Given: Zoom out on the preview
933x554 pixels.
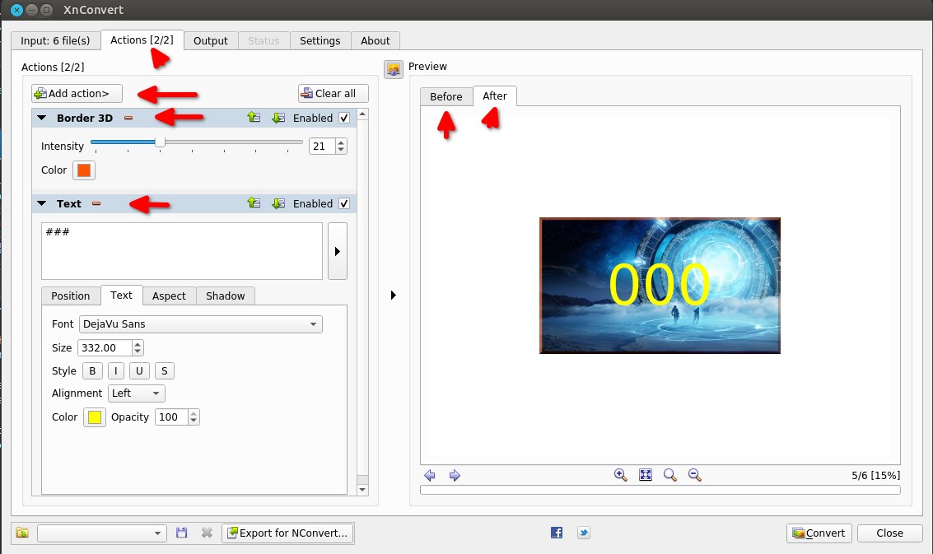Looking at the screenshot, I should [x=694, y=475].
